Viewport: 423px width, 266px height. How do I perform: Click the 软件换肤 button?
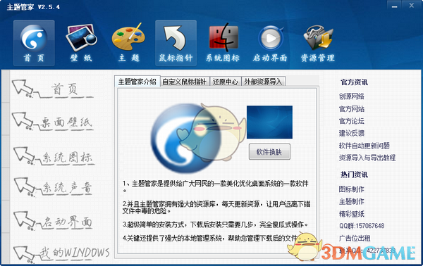269,152
